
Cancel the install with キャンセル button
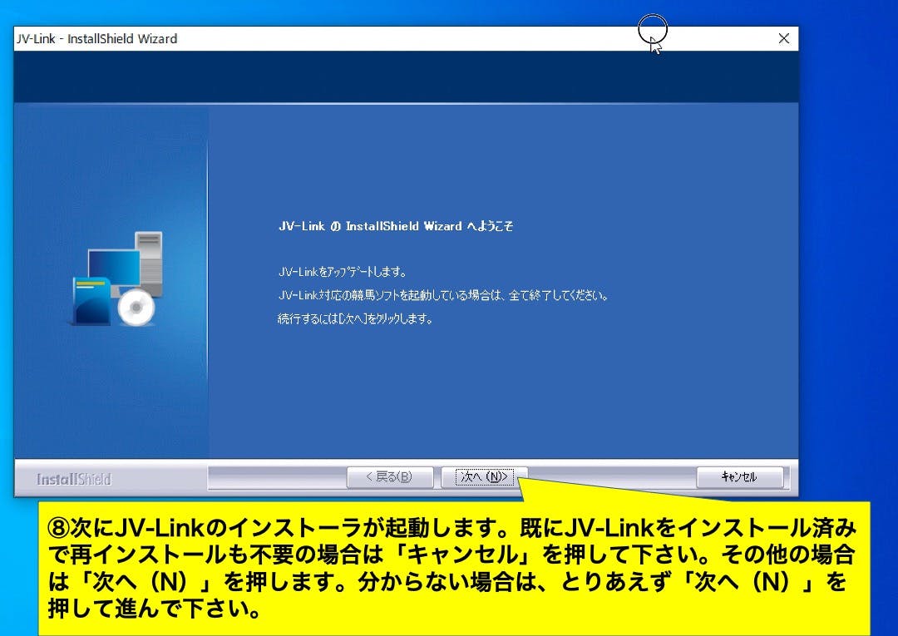739,476
